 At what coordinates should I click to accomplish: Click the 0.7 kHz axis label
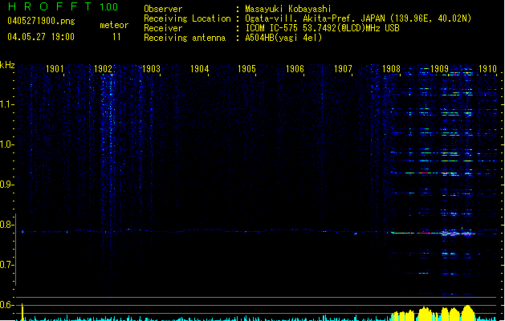point(7,265)
